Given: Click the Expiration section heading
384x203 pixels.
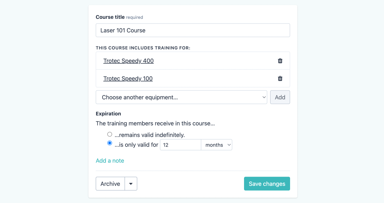Looking at the screenshot, I should [x=108, y=114].
